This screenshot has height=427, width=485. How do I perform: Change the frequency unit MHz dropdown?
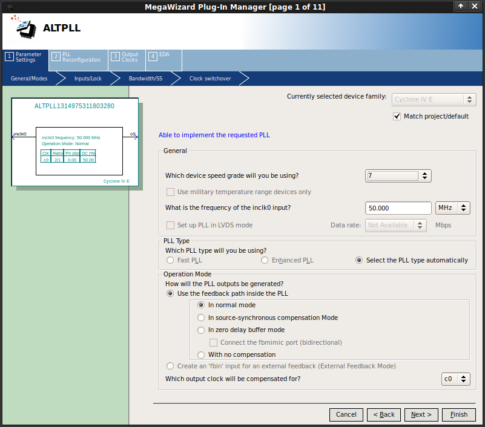[452, 208]
